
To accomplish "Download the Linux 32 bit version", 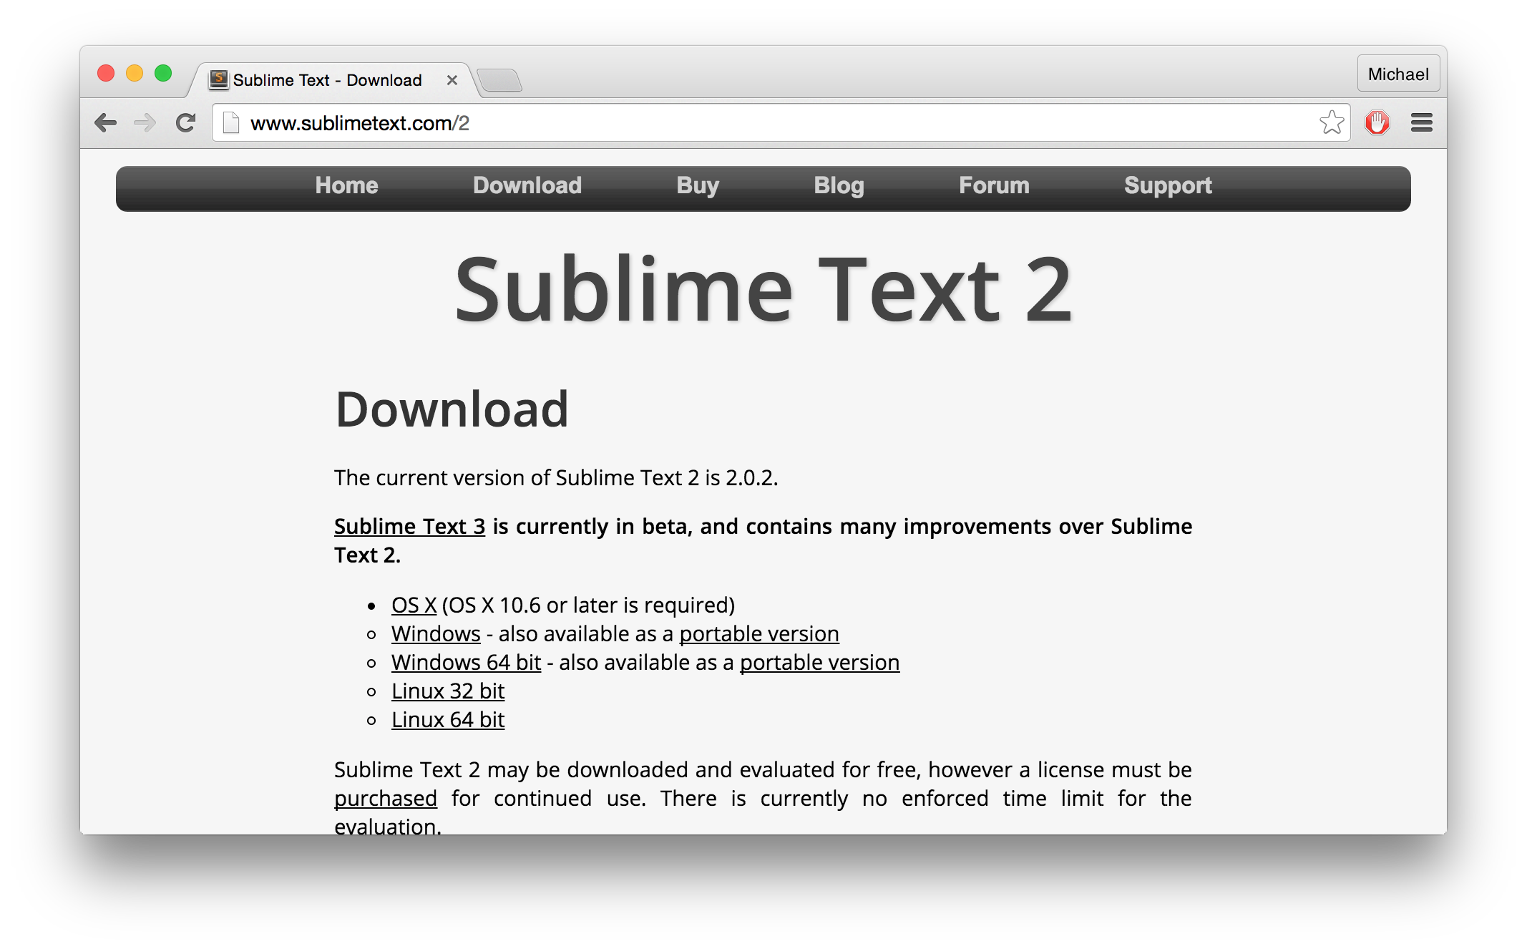I will pyautogui.click(x=448, y=691).
